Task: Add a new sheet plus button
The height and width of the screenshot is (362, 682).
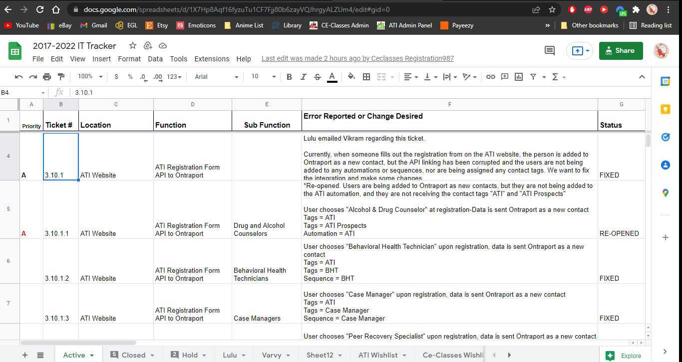Action: [x=24, y=355]
